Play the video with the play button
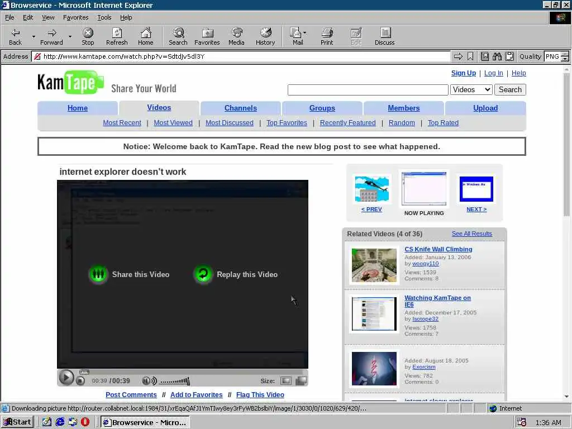The image size is (572, 429). tap(66, 378)
